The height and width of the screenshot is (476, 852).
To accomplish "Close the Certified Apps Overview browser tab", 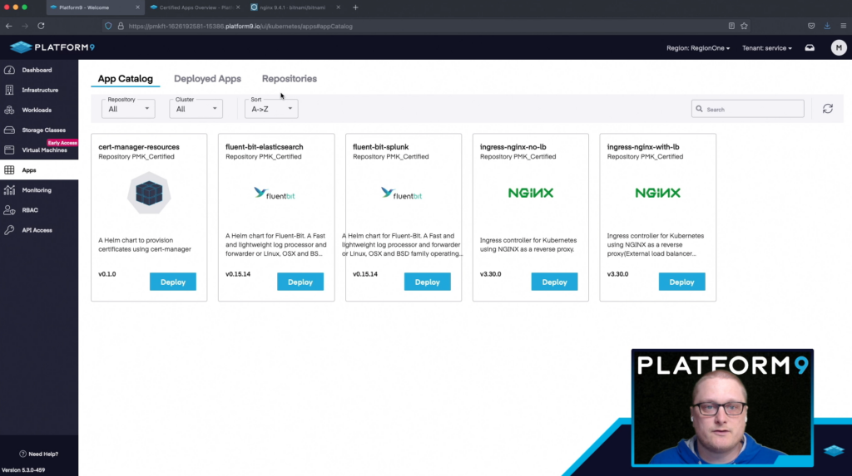I will [x=238, y=7].
